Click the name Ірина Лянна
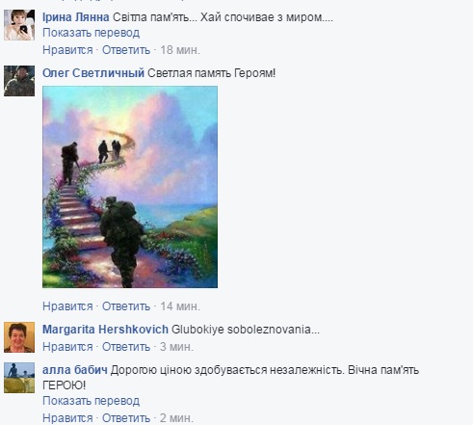 [x=76, y=17]
